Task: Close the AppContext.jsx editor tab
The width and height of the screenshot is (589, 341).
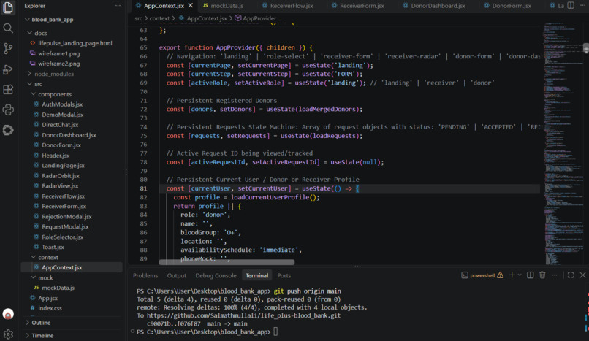Action: pos(191,5)
